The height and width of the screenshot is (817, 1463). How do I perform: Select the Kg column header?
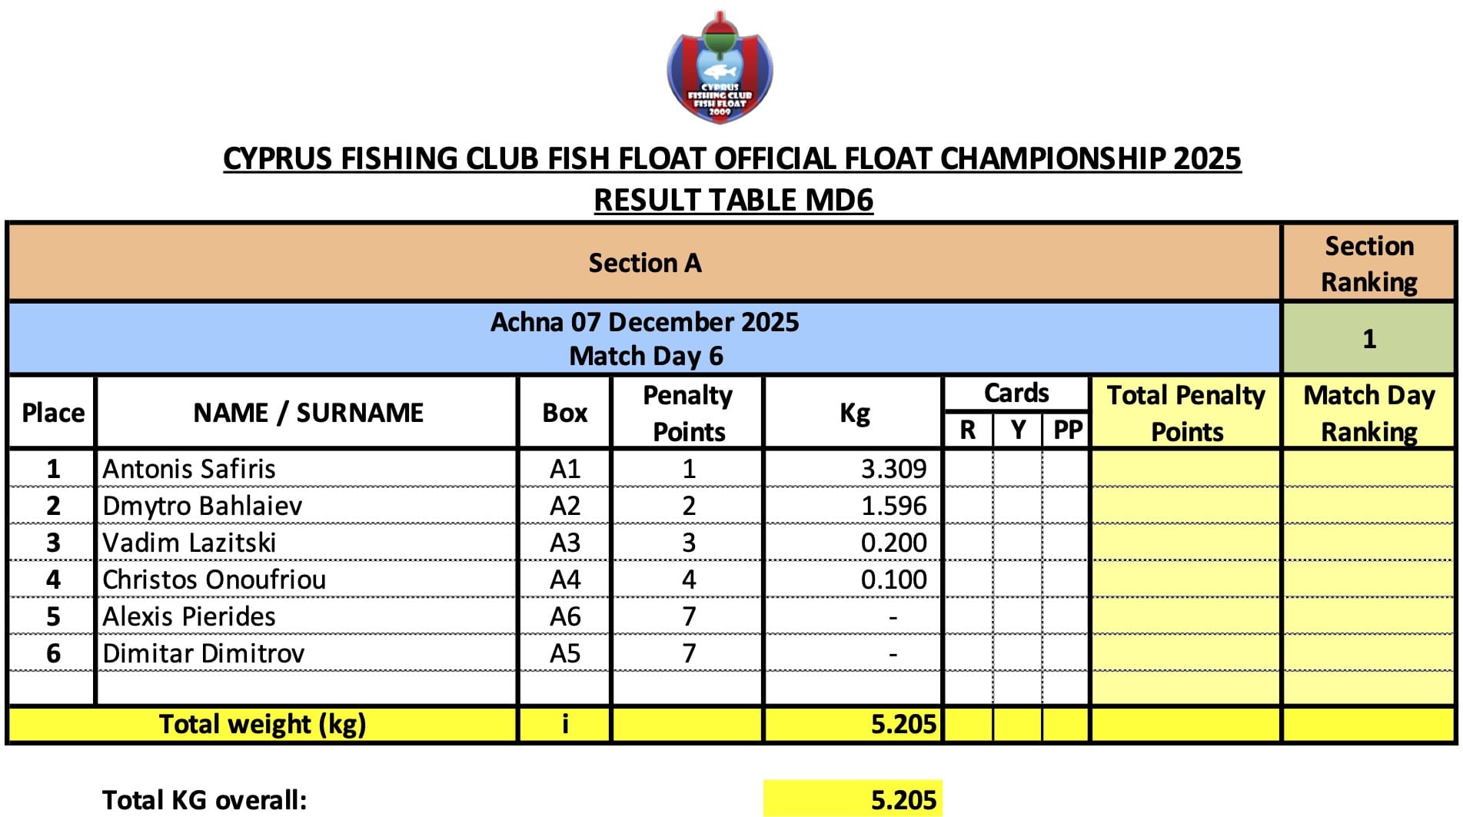(853, 413)
